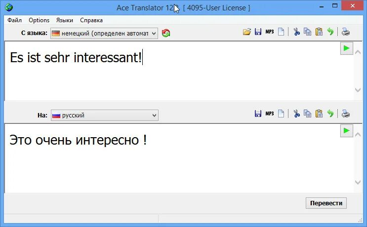Viewport: 367px width, 227px height.
Task: Paste into the source text box
Action: (319, 32)
